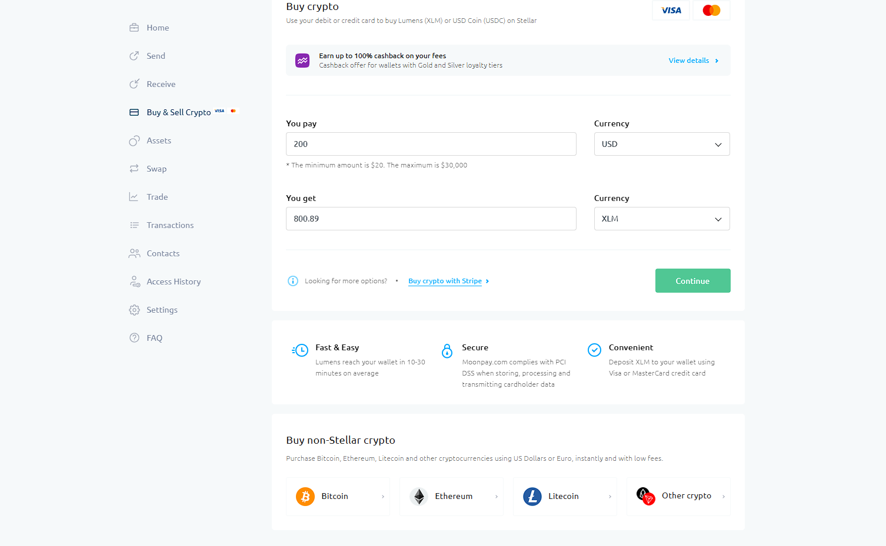Follow the Buy crypto with Stripe link

pos(445,281)
